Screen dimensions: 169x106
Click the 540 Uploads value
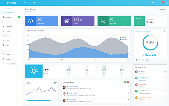click(x=40, y=20)
